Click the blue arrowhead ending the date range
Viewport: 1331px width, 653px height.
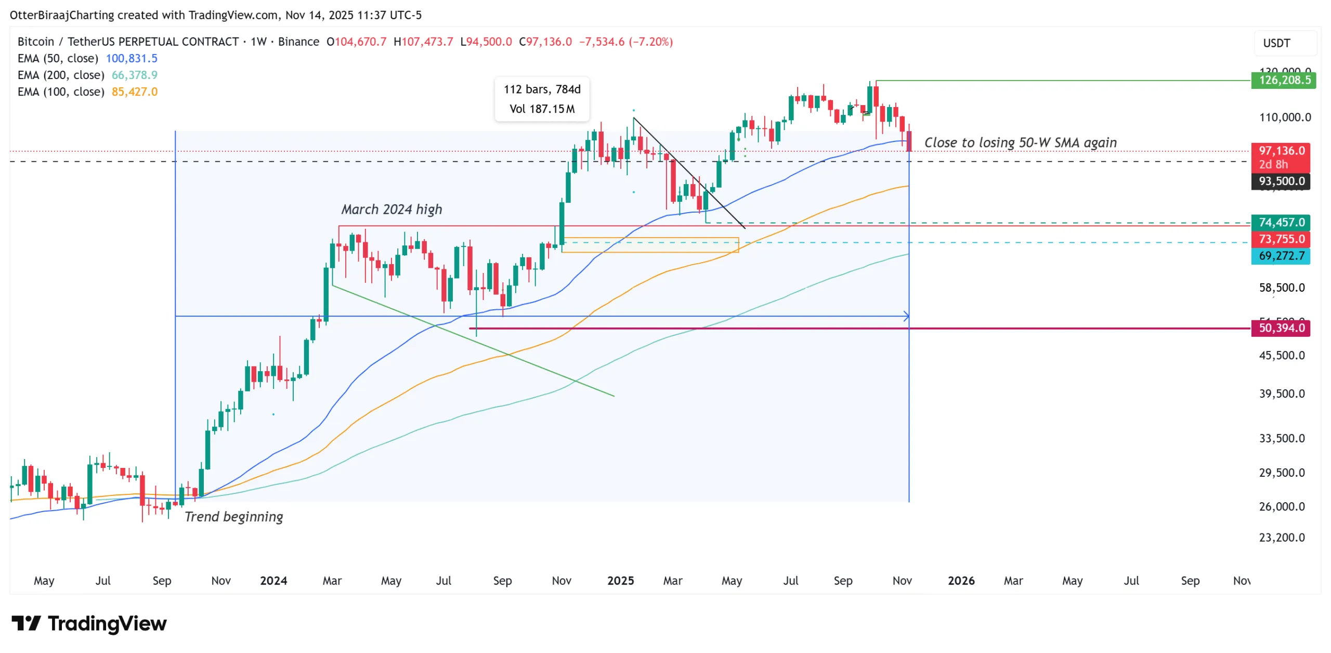click(x=906, y=316)
